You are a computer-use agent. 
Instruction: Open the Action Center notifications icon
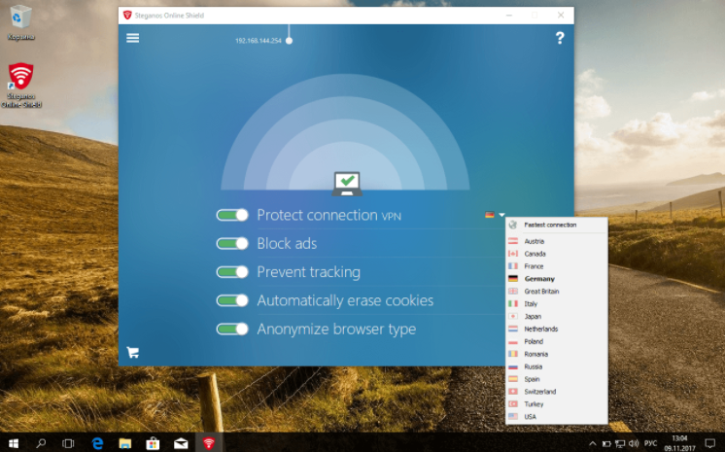[709, 443]
